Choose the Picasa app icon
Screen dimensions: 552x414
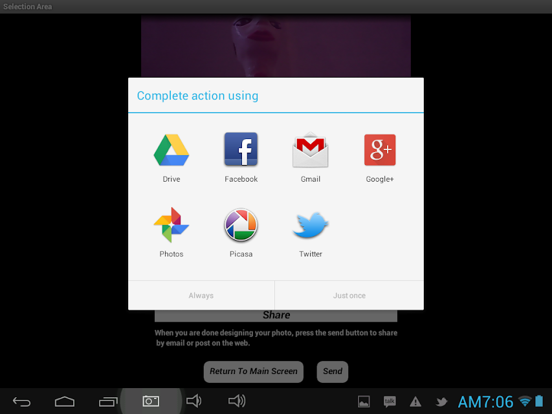[x=241, y=225]
